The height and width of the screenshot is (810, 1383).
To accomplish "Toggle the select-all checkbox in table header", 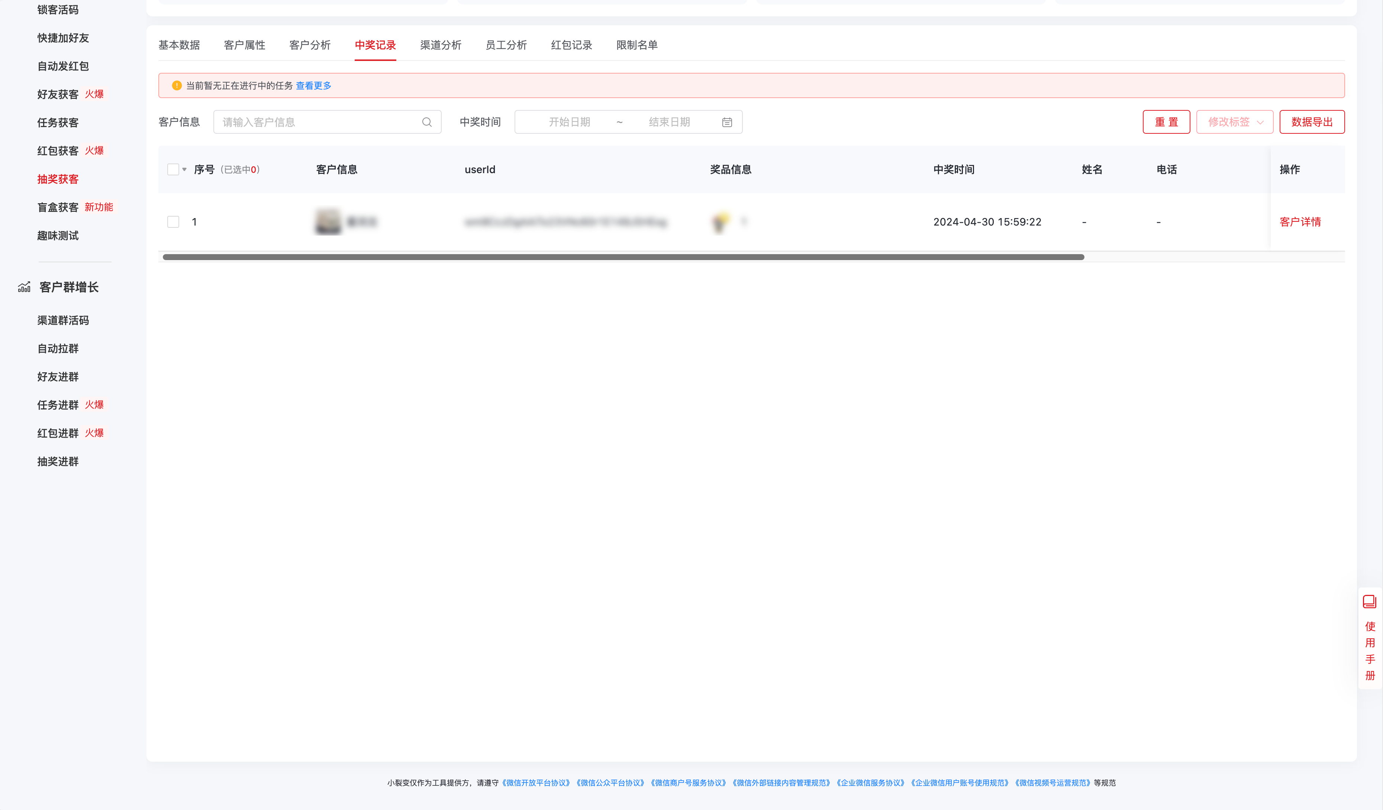I will point(173,169).
